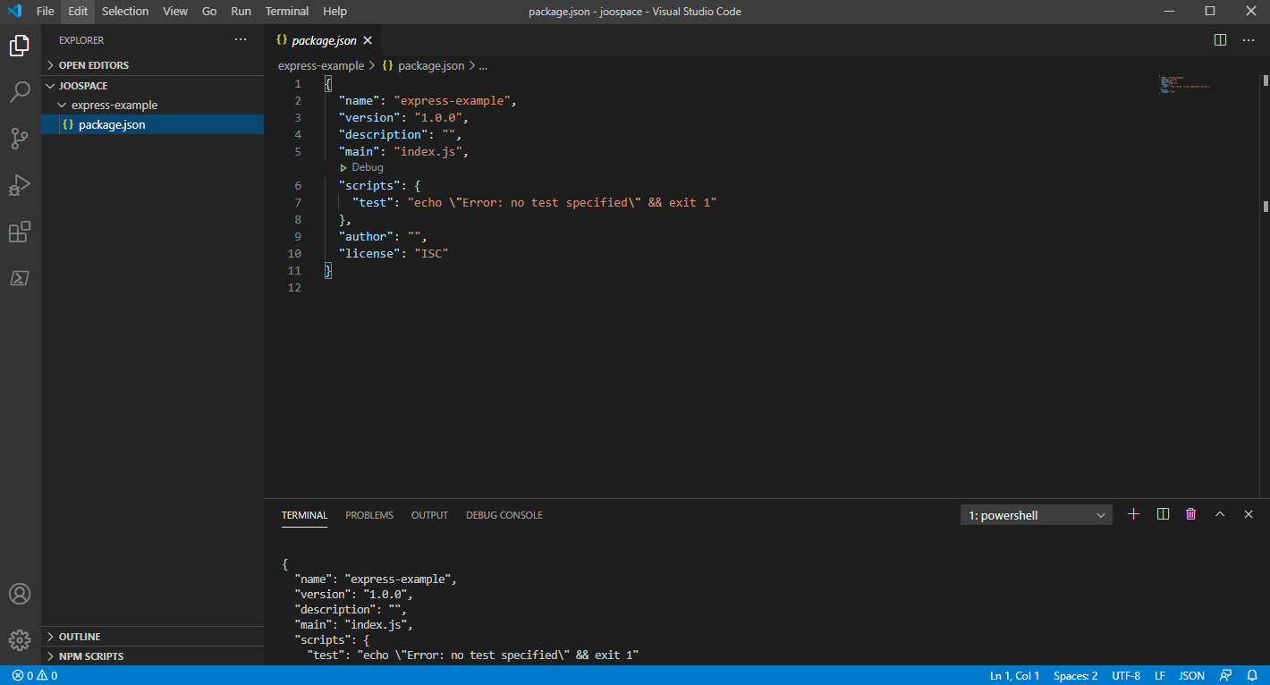This screenshot has height=685, width=1270.
Task: Expand the Outline section
Action: 152,637
